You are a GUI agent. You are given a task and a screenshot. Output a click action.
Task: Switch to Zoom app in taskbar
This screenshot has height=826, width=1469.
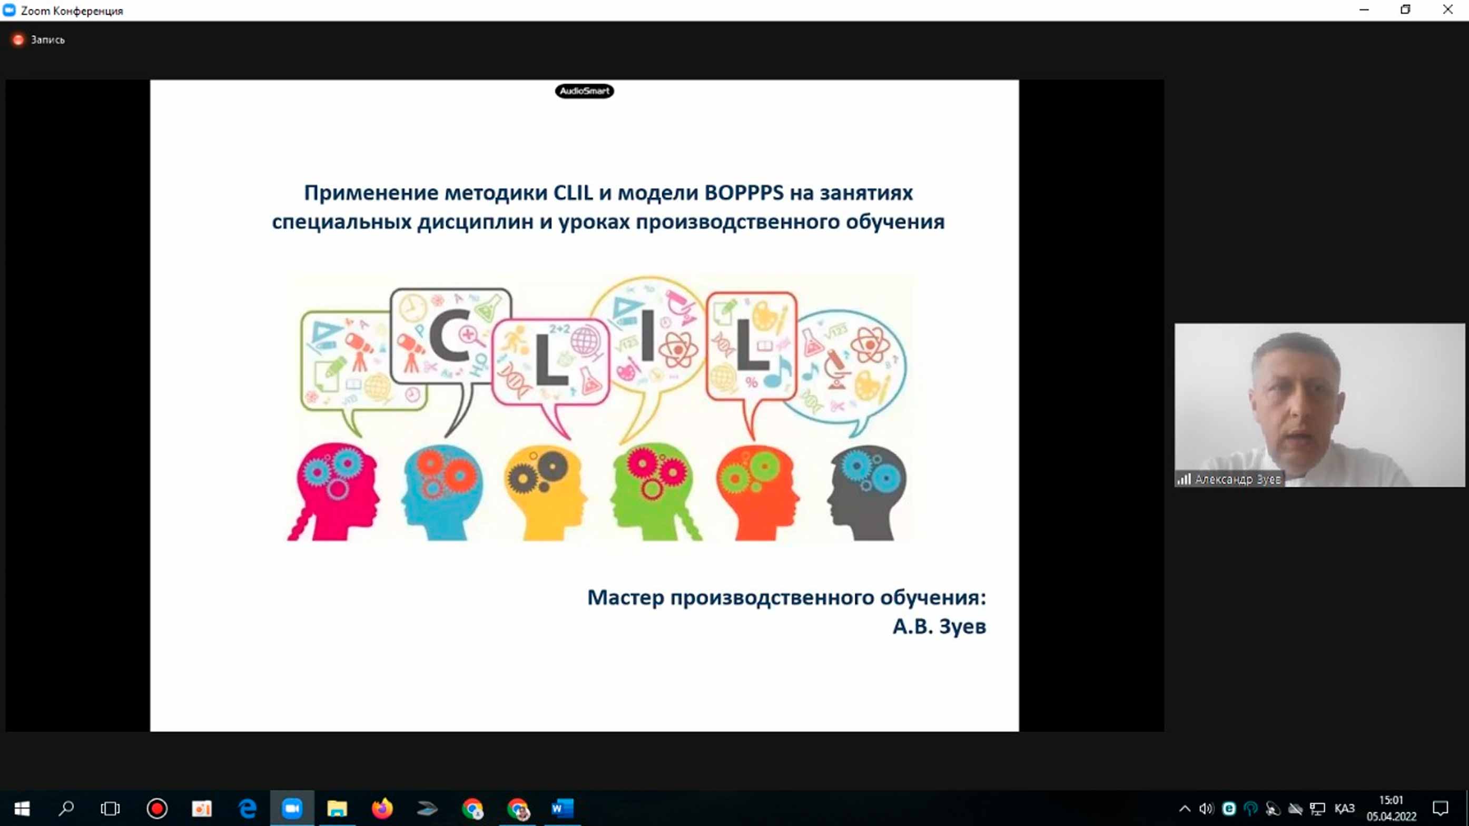(x=292, y=808)
